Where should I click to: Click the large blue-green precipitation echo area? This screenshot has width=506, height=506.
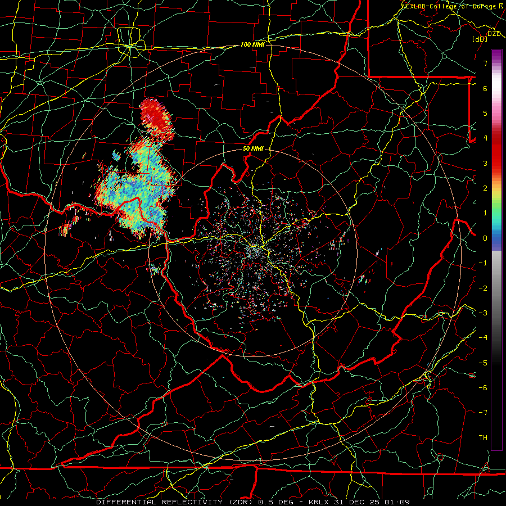pyautogui.click(x=137, y=191)
